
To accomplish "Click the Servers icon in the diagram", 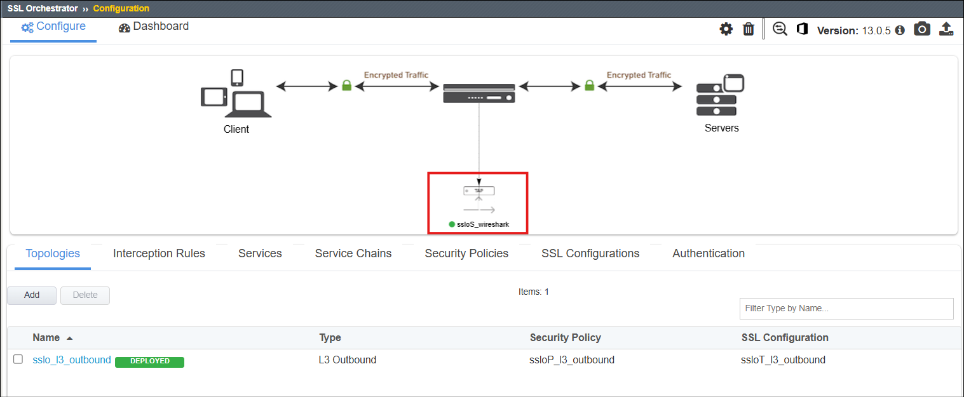I will (x=720, y=95).
